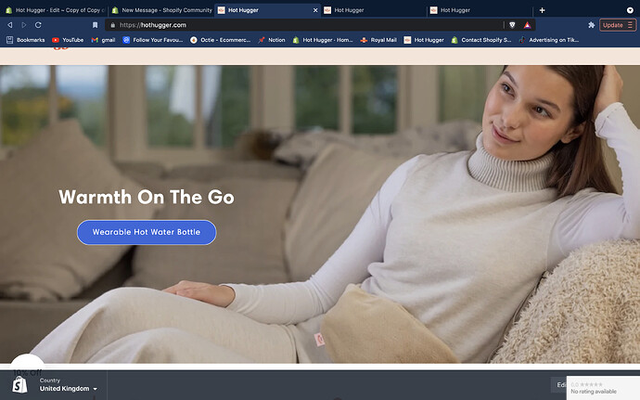
Task: Open Octie - Ecommerc... bookmark
Action: pos(221,40)
